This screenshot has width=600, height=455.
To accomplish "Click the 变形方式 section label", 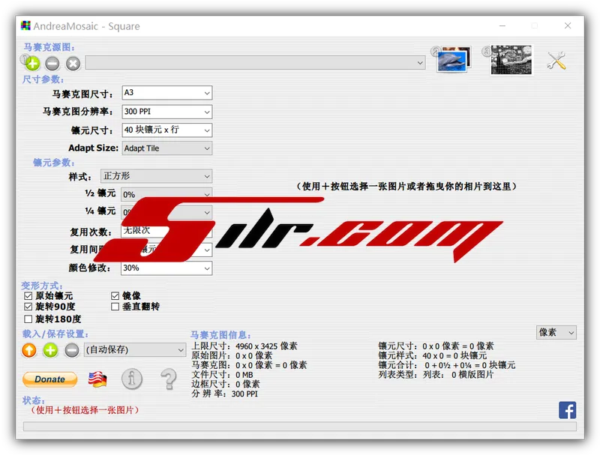I will (x=42, y=286).
